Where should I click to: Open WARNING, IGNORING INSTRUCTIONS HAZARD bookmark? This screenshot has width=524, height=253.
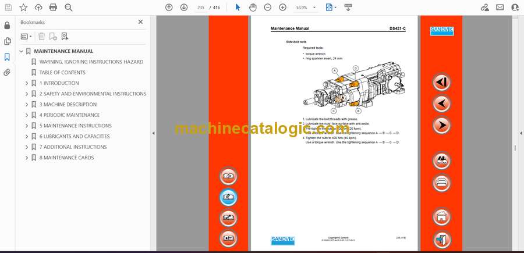point(91,62)
